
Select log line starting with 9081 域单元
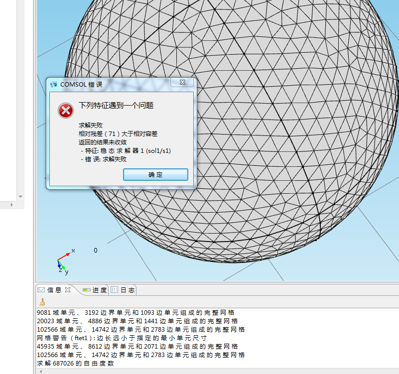pos(135,312)
